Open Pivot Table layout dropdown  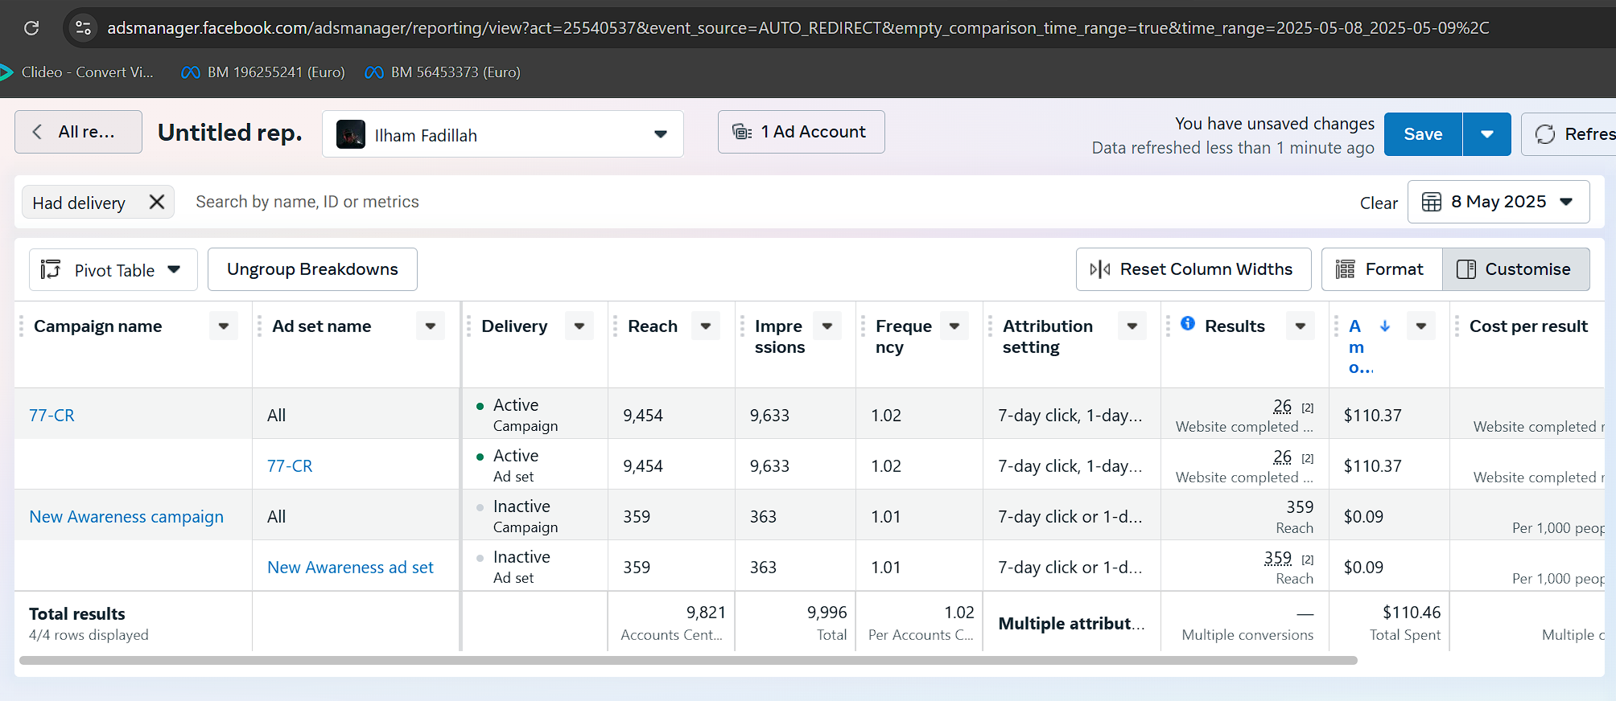(113, 269)
